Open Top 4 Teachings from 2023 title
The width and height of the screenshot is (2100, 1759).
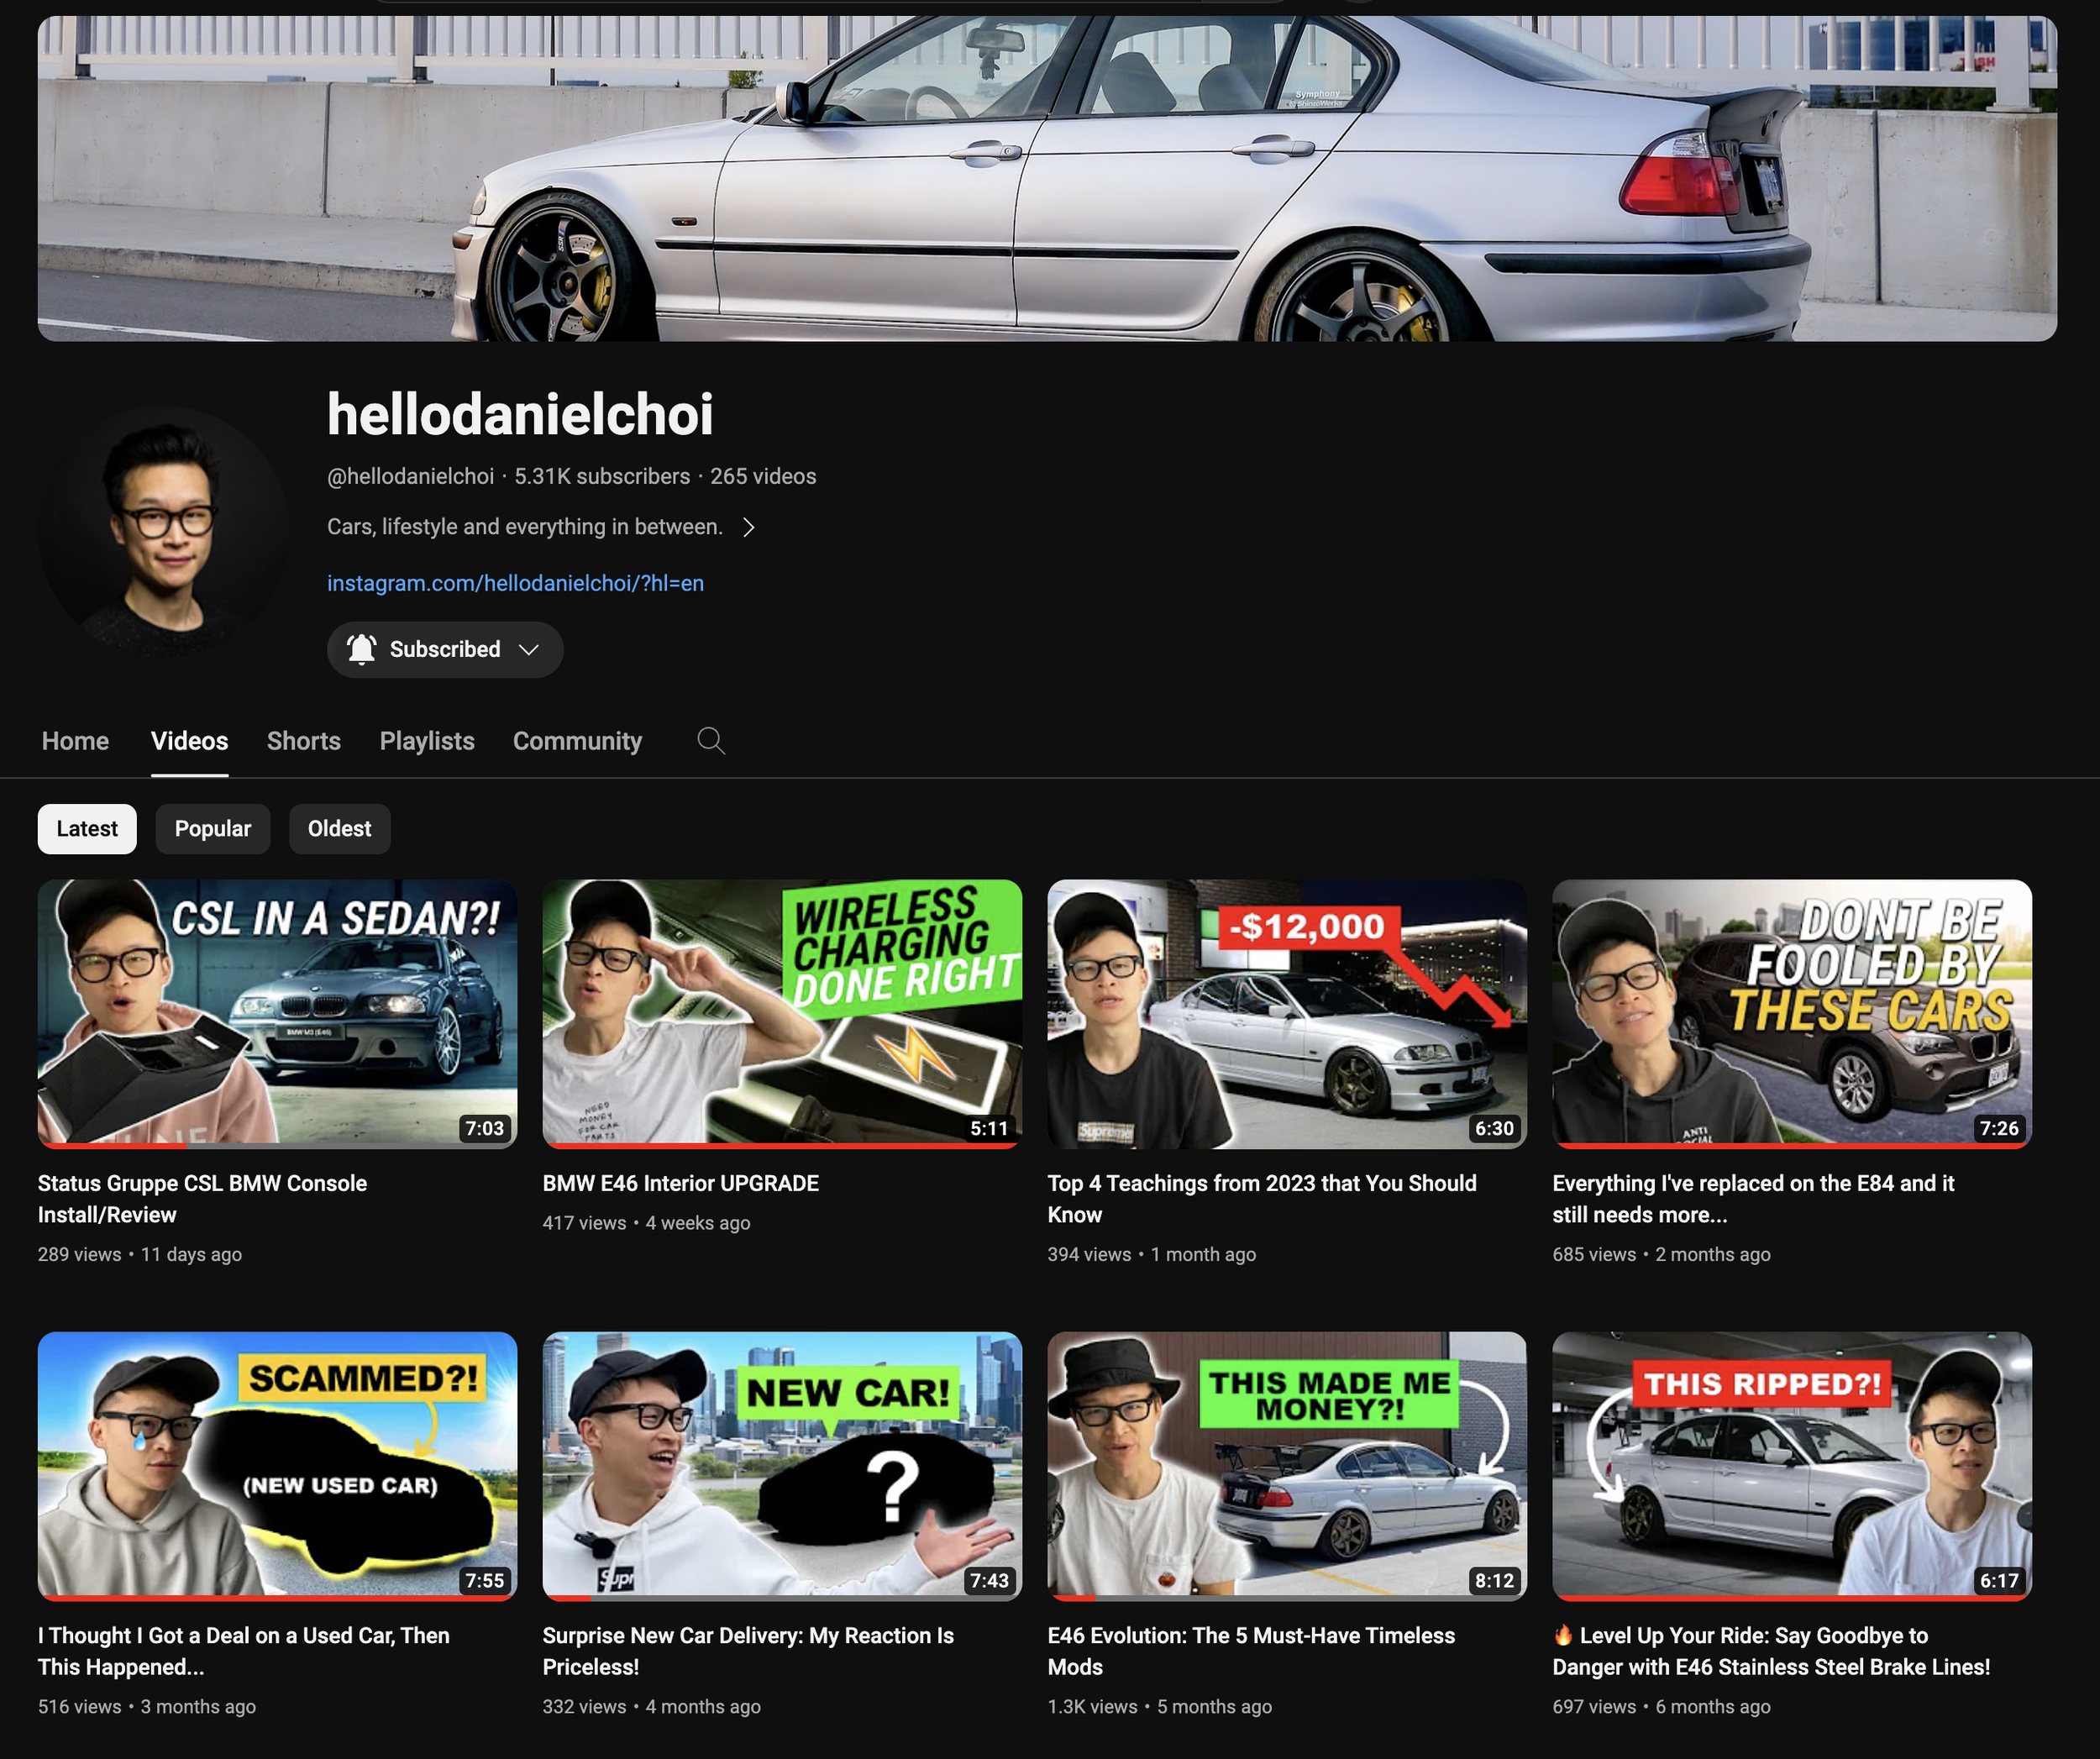(1262, 1199)
